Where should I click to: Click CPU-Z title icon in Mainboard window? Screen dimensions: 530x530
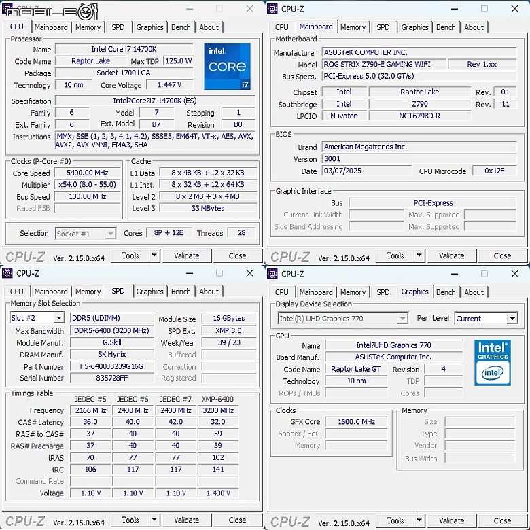pos(272,9)
